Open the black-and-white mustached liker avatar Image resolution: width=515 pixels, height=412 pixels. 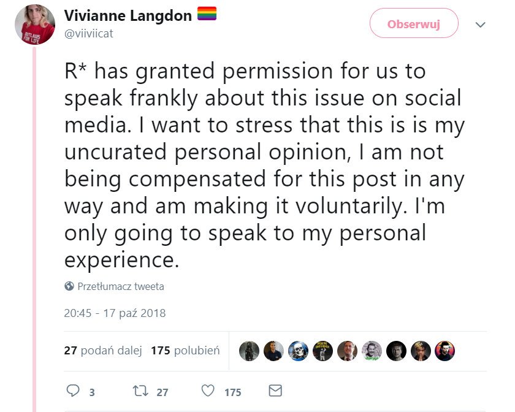(x=372, y=351)
